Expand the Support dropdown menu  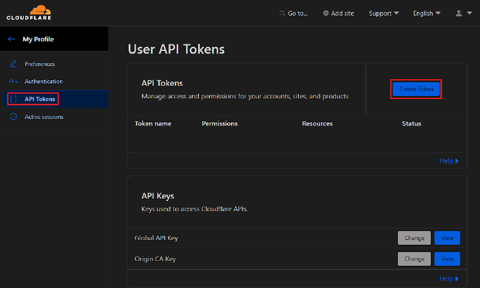click(384, 13)
